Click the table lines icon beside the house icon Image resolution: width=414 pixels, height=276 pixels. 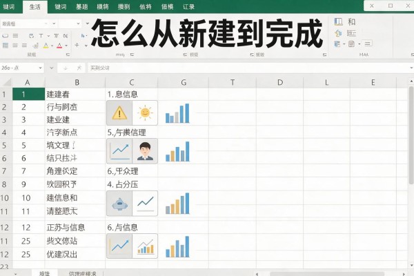coord(351,33)
